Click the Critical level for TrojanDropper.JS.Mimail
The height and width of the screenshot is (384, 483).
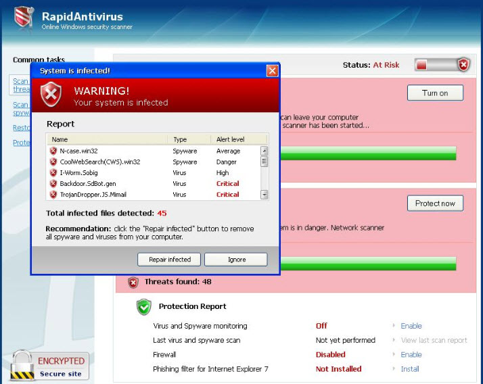coord(228,194)
